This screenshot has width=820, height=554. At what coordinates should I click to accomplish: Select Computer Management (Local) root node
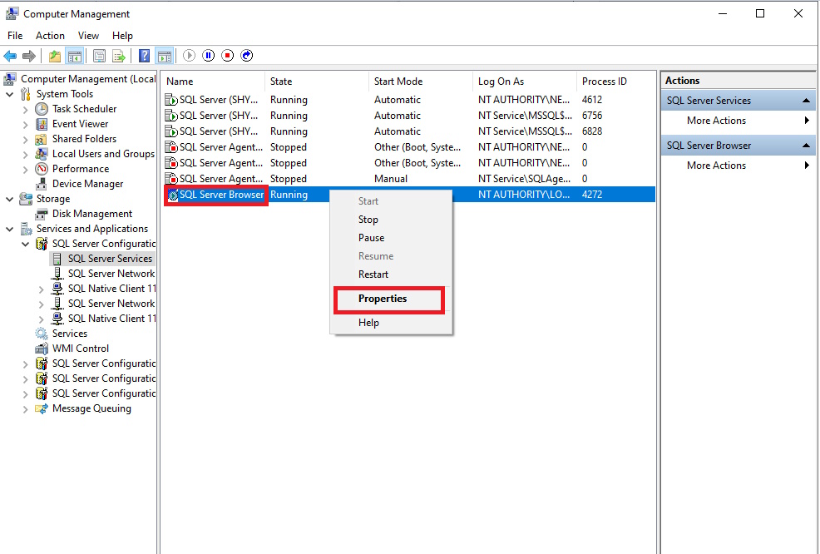point(88,78)
